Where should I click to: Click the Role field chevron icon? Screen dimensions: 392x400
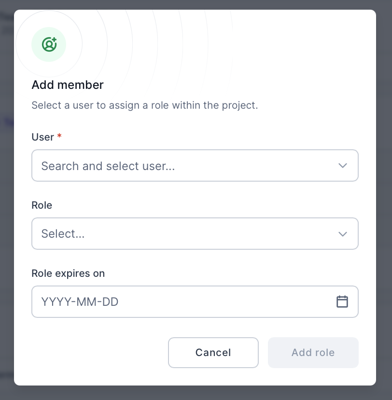pos(343,233)
